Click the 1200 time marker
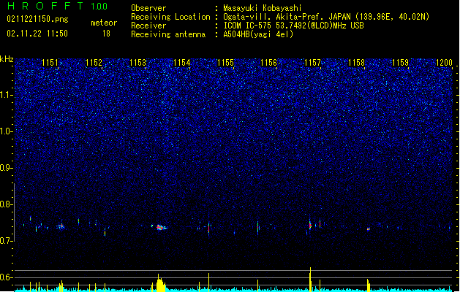460x292 pixels. [x=444, y=62]
